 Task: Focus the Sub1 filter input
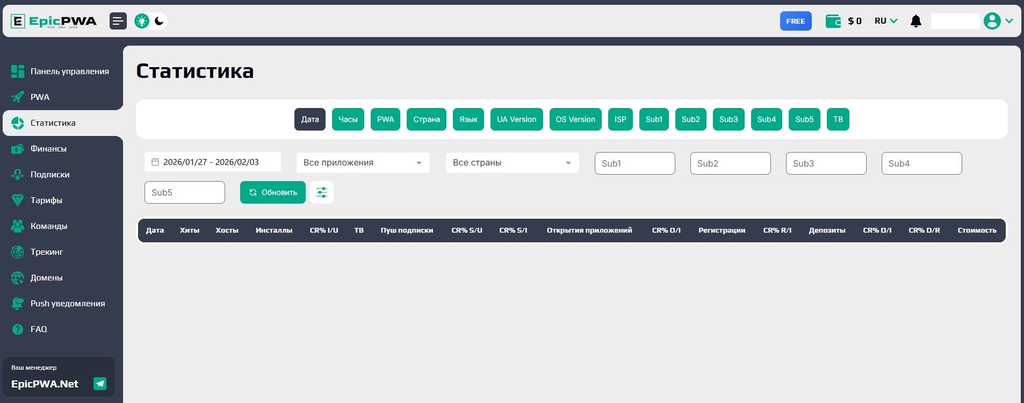coord(634,163)
